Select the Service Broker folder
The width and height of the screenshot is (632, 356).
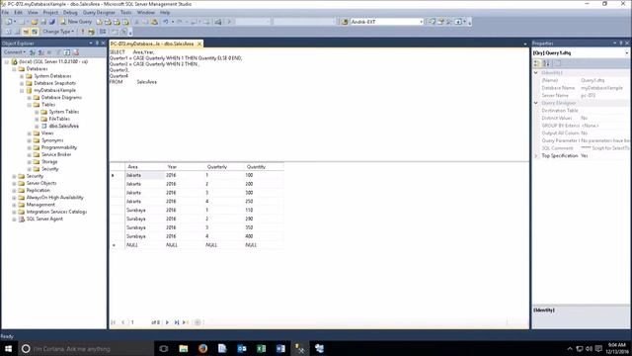point(56,154)
